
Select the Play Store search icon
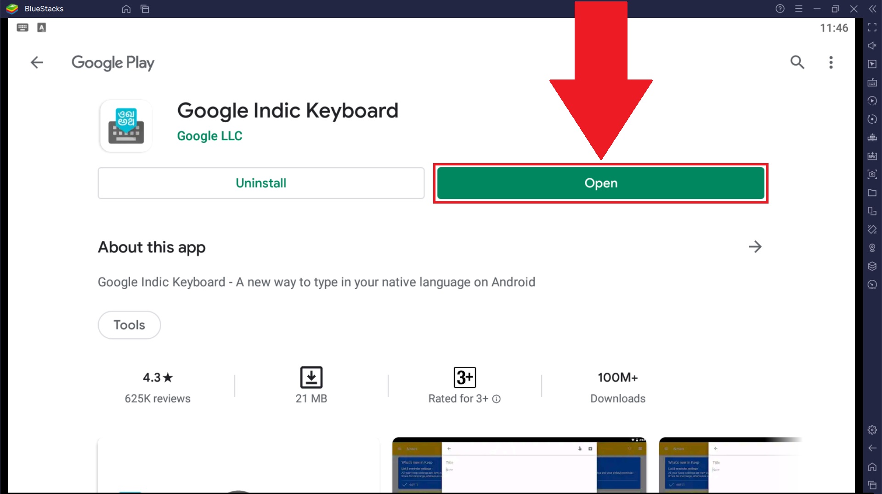click(x=798, y=62)
